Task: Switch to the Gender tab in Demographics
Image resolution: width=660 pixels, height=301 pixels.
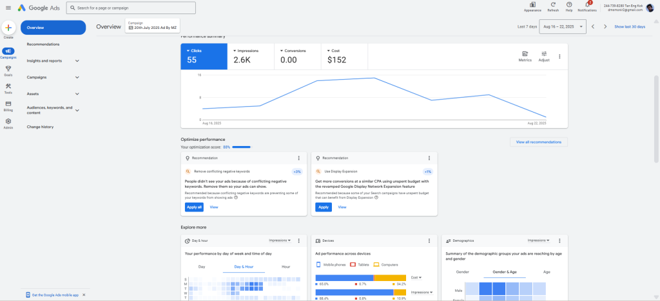Action: pyautogui.click(x=463, y=272)
